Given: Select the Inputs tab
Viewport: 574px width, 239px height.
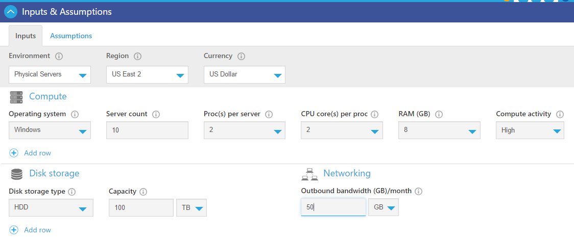Looking at the screenshot, I should 26,36.
